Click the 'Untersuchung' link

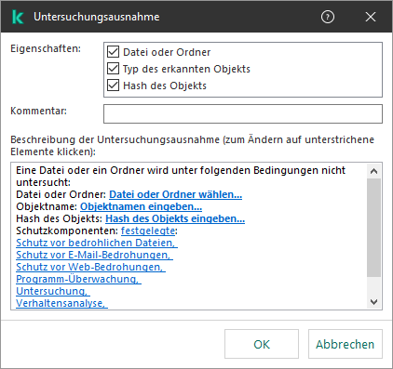coord(53,291)
